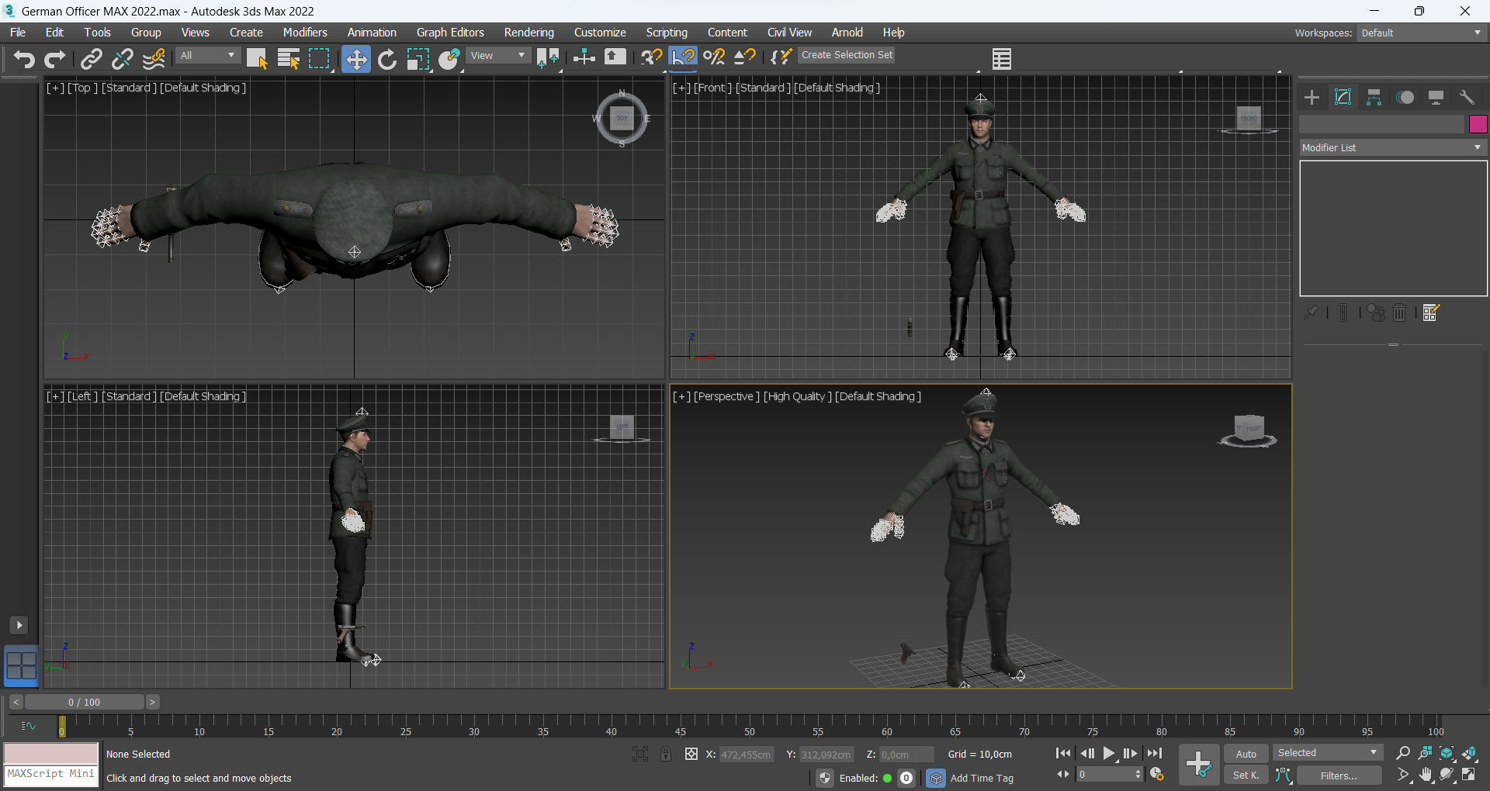Screen dimensions: 1490x791
Task: Open the Utilities wrench tab
Action: [x=1467, y=97]
